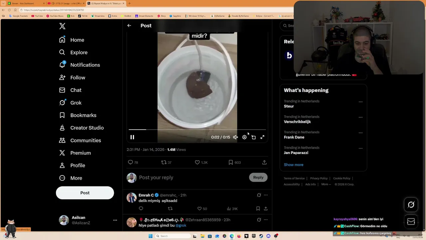Image resolution: width=426 pixels, height=240 pixels.
Task: Open Windows Start menu
Action: click(x=150, y=236)
